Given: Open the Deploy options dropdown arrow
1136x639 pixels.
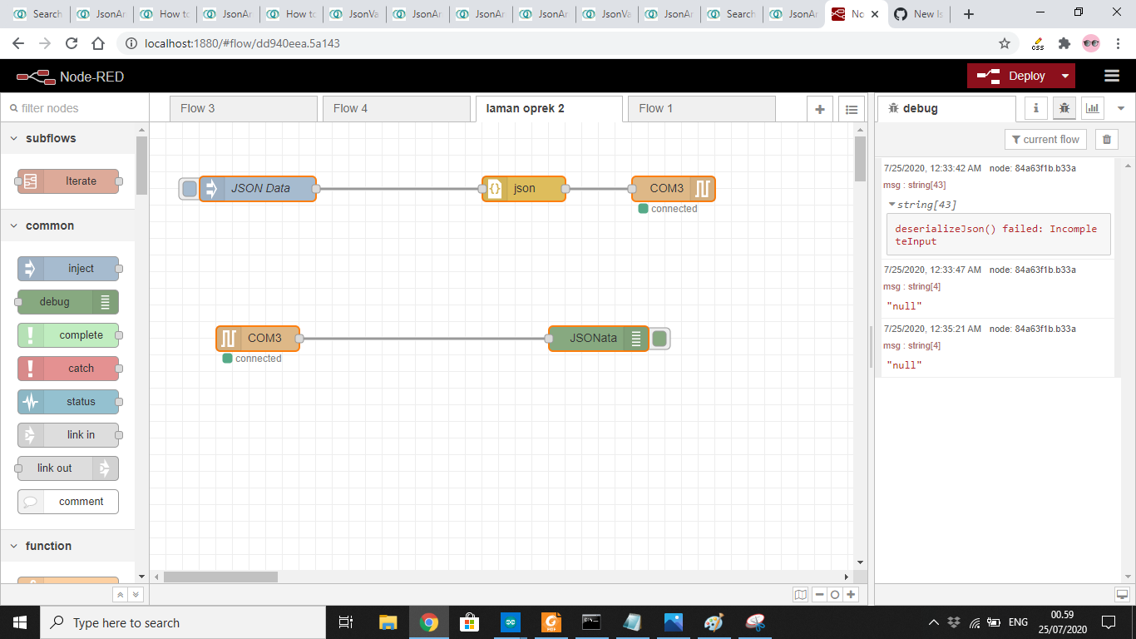Looking at the screenshot, I should [x=1065, y=76].
